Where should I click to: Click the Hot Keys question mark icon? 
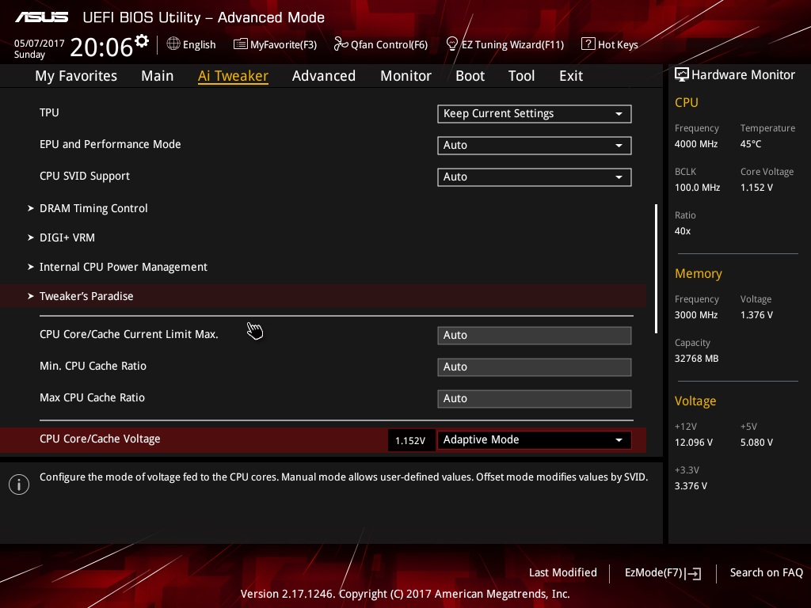[588, 44]
